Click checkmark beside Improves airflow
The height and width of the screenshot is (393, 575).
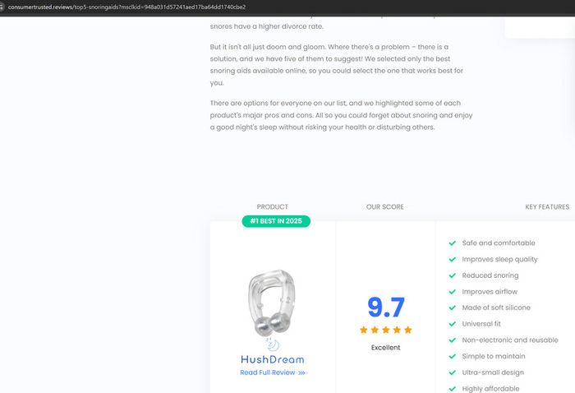click(x=452, y=292)
